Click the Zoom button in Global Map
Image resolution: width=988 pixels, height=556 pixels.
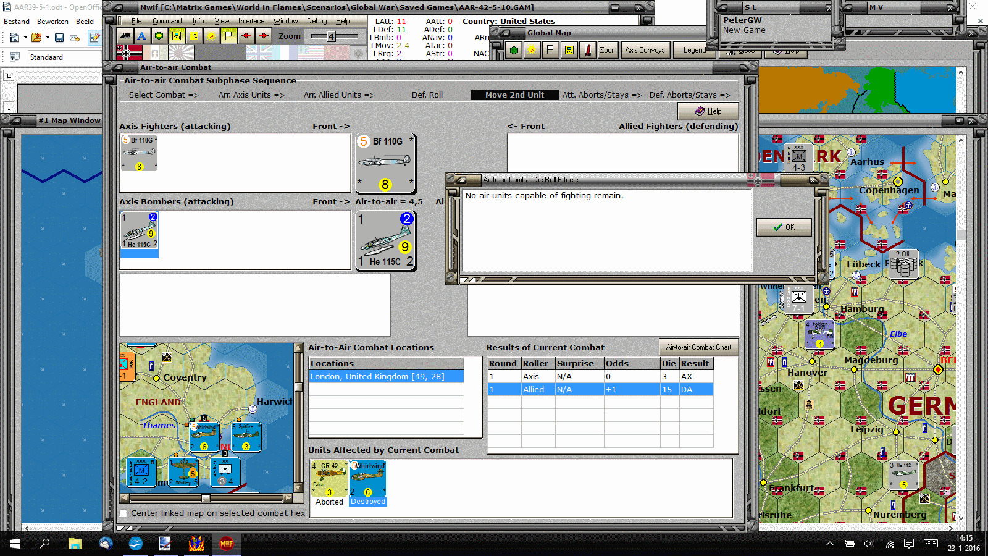(x=608, y=50)
